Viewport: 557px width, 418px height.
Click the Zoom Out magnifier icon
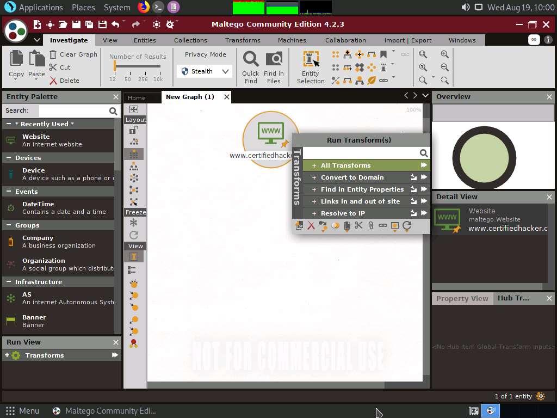pos(444,67)
